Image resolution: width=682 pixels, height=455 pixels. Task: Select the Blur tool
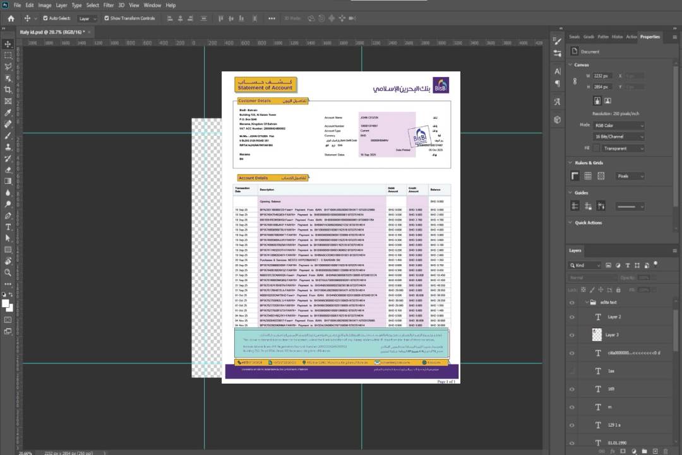[8, 193]
